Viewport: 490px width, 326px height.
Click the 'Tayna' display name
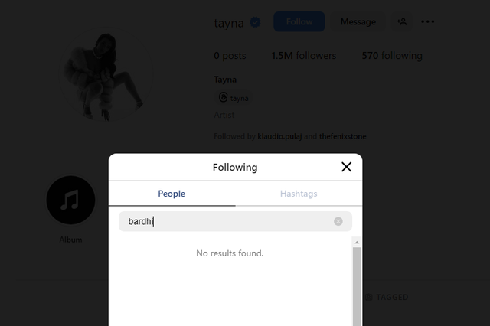coord(225,80)
